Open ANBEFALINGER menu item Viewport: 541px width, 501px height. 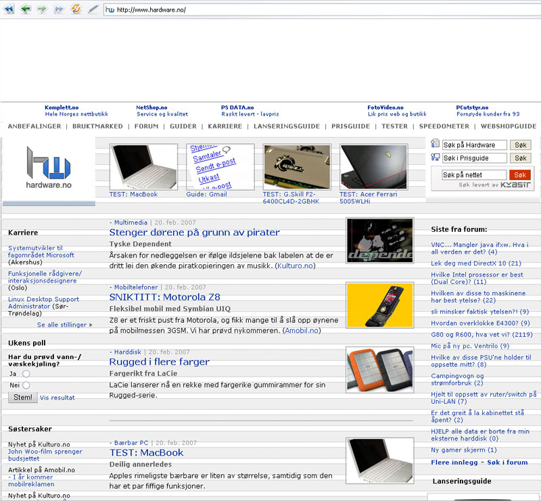tap(34, 126)
